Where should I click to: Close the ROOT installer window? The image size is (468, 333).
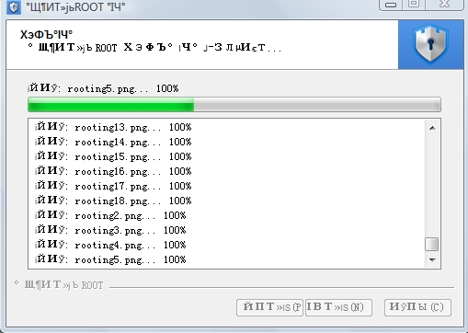pos(444,5)
